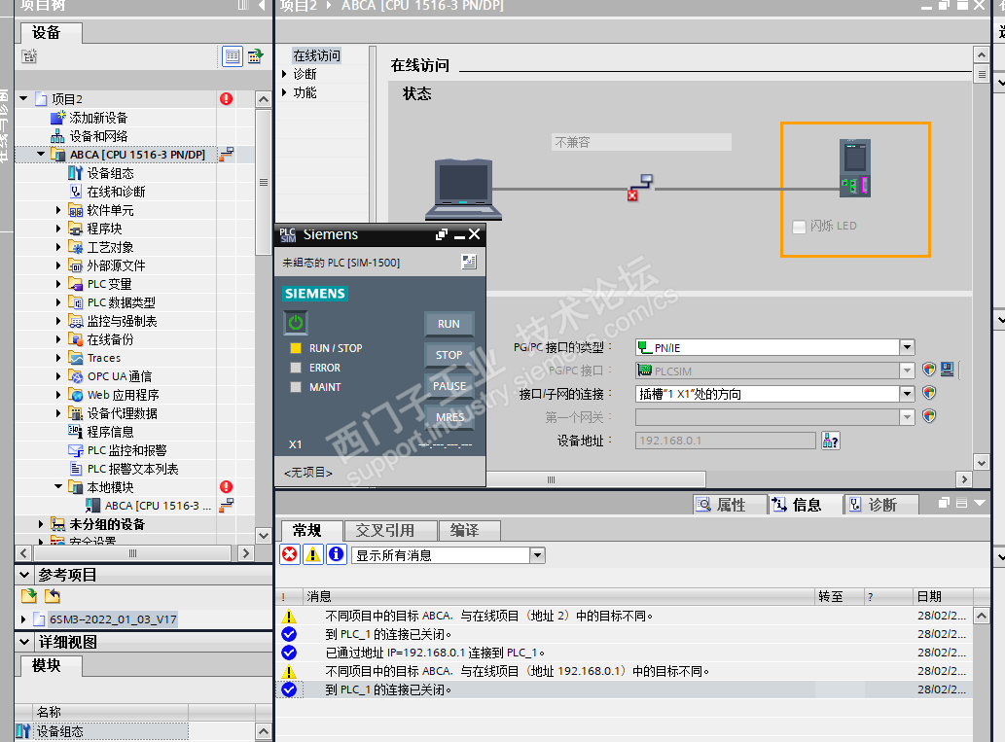1005x742 pixels.
Task: Switch to the 诊断 inspector tab
Action: point(881,505)
